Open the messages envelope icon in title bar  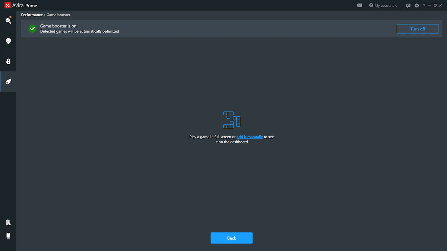click(x=359, y=5)
